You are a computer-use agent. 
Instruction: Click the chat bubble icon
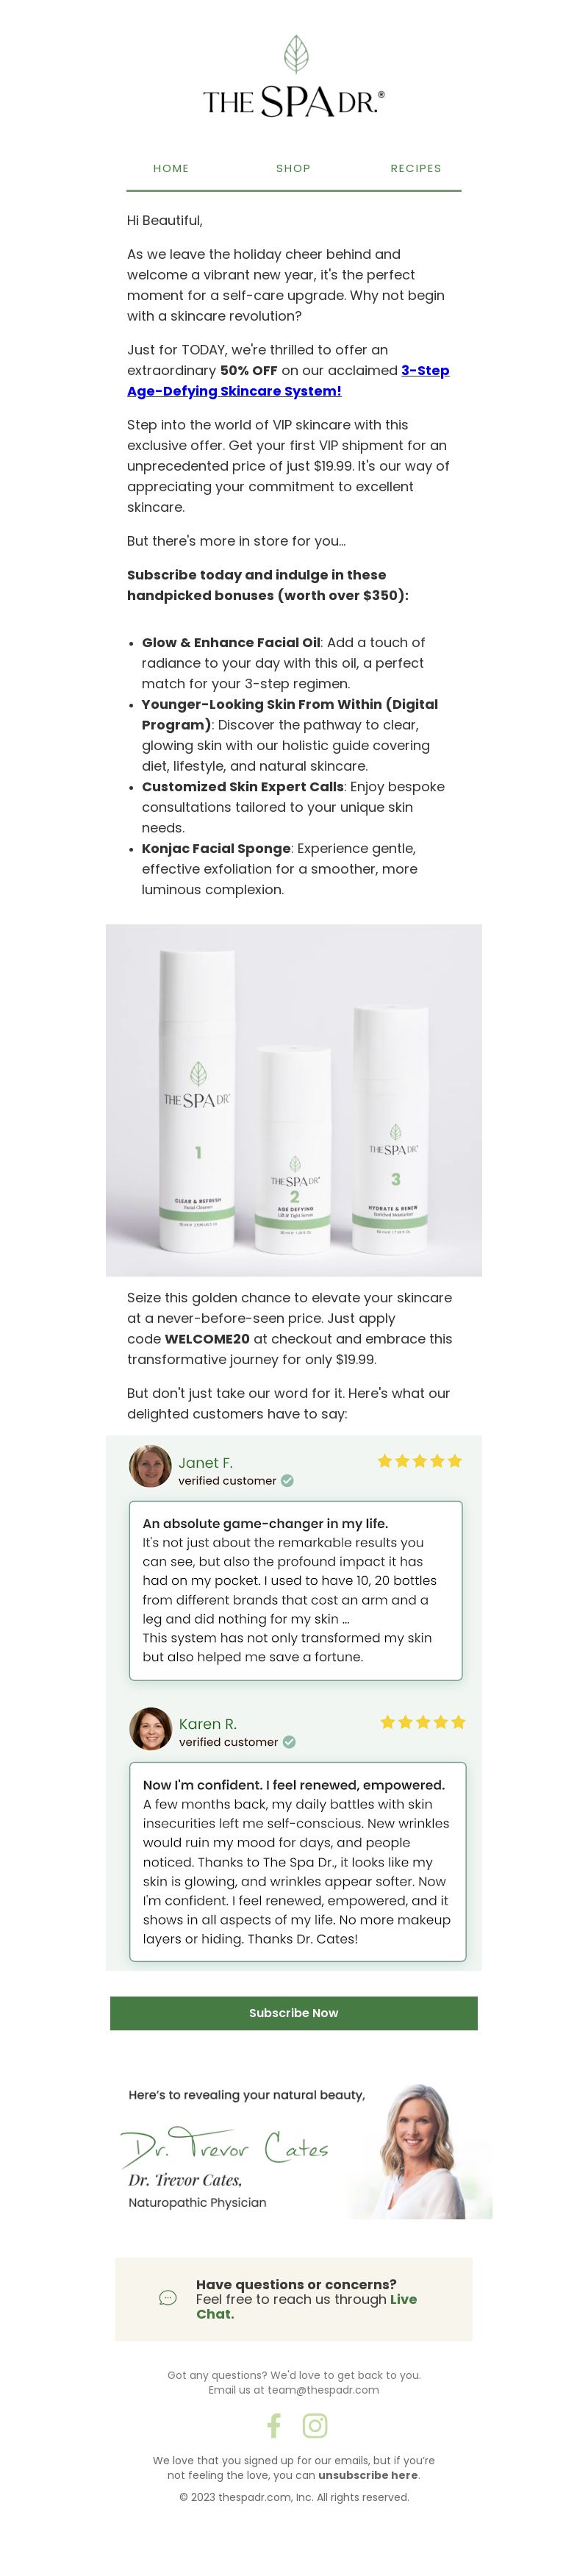(x=168, y=2298)
